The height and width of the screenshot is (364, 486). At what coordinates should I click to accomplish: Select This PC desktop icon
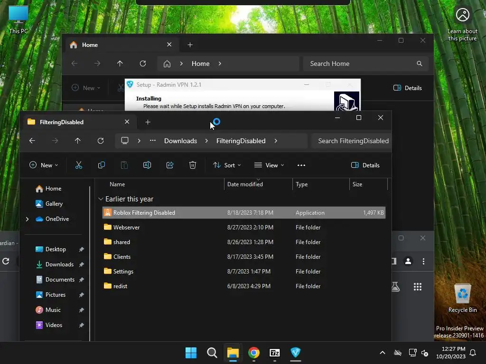click(x=19, y=19)
